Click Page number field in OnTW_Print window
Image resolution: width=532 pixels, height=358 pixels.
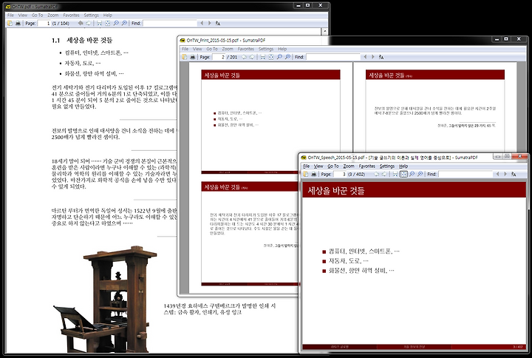[x=219, y=57]
